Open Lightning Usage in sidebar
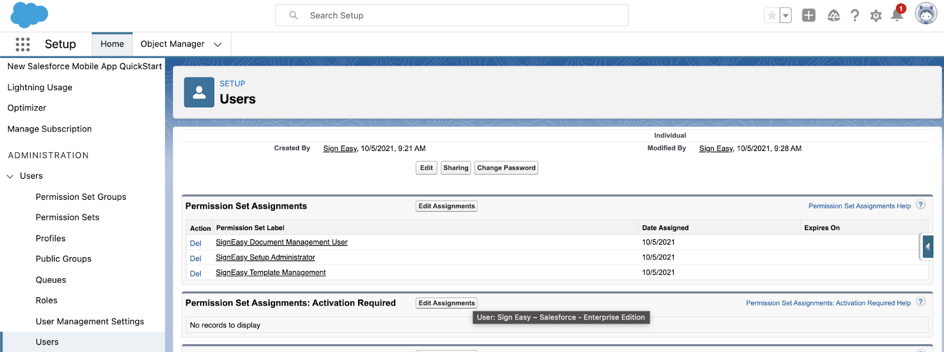The image size is (944, 352). click(x=40, y=87)
